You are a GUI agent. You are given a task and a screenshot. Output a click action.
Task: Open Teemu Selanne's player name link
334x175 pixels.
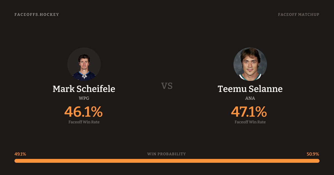[x=250, y=89]
